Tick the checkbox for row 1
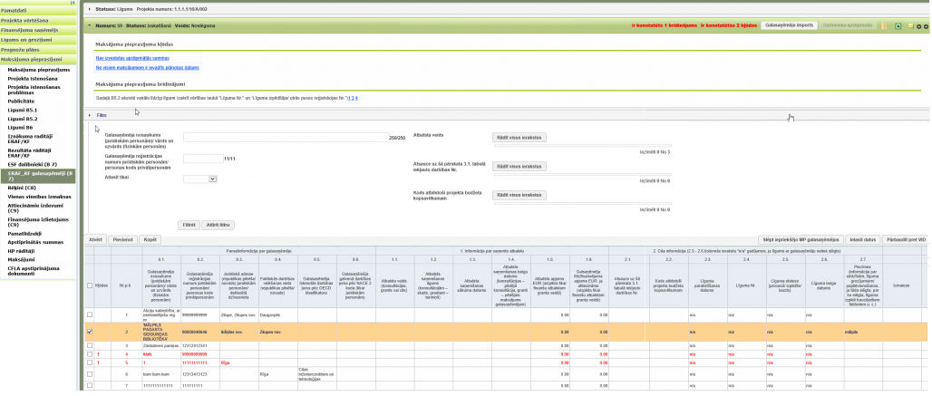The width and height of the screenshot is (932, 396). coord(89,314)
